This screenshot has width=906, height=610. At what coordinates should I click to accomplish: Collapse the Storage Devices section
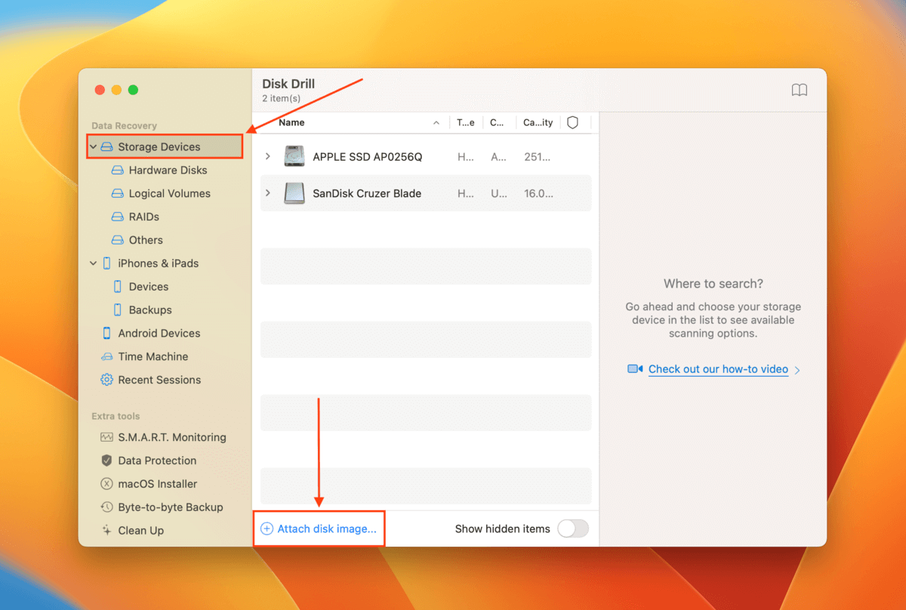93,147
